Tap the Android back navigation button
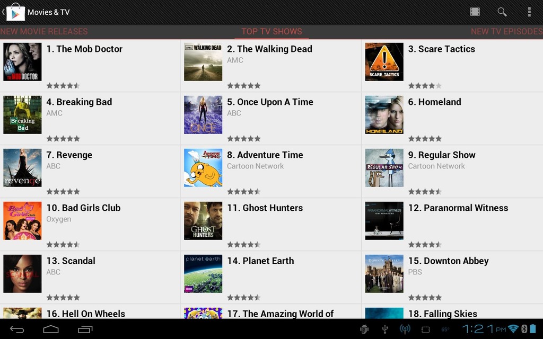Screen dimensions: 543x339 tap(16, 329)
